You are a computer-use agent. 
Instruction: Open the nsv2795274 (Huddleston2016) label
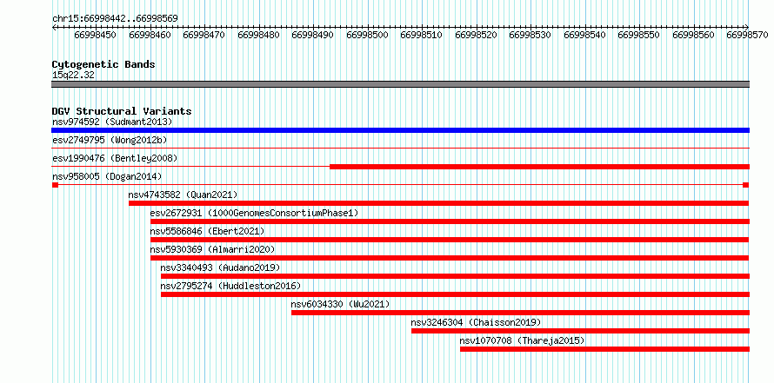230,286
